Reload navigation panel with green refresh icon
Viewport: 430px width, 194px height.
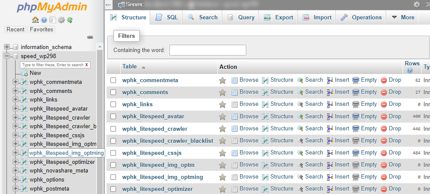click(69, 20)
